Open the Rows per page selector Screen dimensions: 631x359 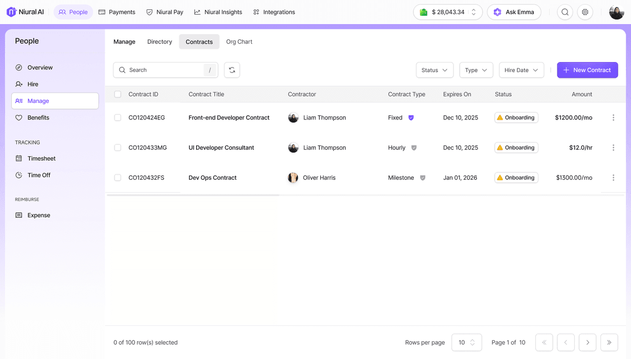[466, 342]
